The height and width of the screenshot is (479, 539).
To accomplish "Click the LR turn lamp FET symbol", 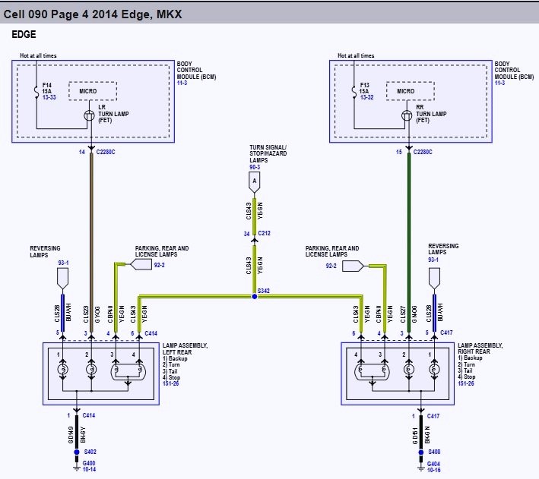I will point(90,115).
